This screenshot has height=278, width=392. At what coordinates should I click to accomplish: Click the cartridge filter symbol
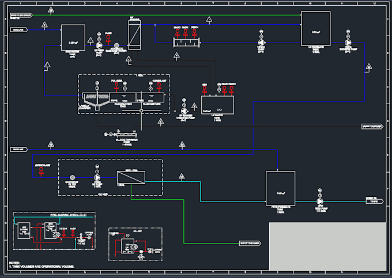72,177
